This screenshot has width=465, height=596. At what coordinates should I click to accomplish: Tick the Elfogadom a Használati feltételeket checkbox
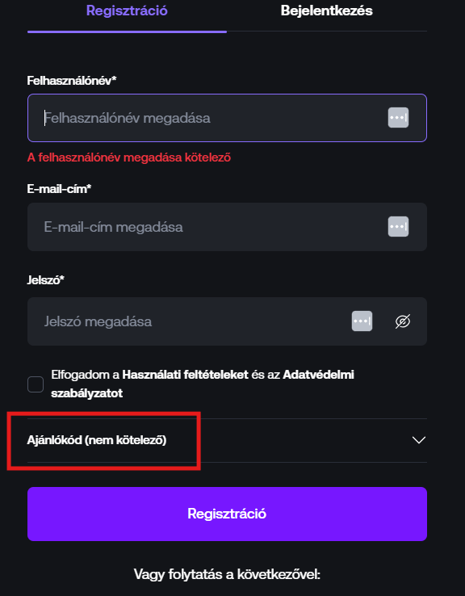coord(36,384)
